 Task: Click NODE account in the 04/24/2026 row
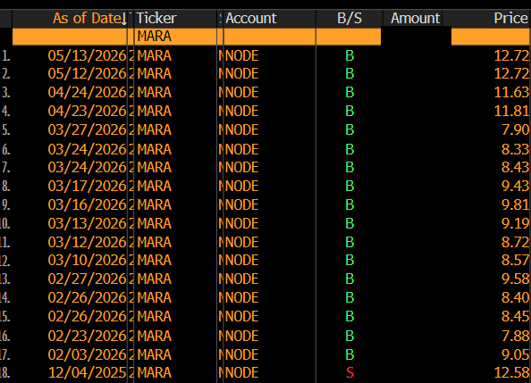[241, 92]
